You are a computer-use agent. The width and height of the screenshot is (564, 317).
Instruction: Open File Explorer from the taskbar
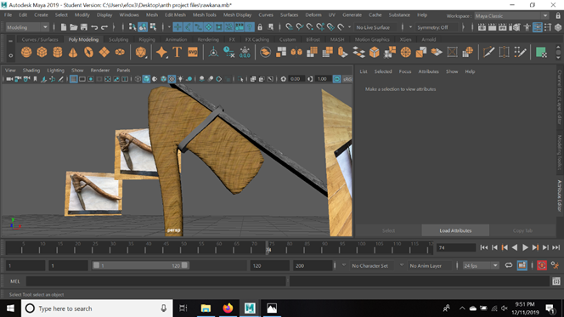coord(206,309)
